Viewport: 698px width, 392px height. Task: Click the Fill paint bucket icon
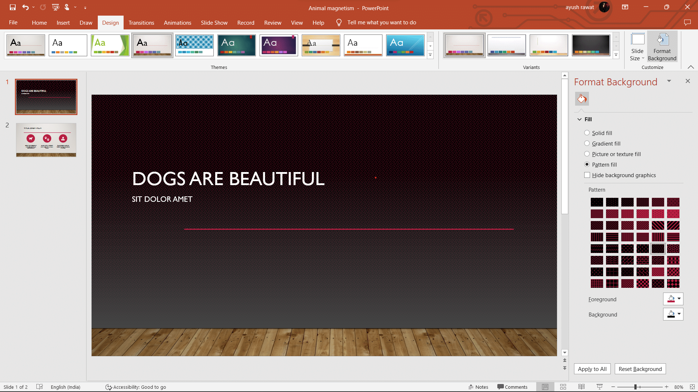(582, 99)
